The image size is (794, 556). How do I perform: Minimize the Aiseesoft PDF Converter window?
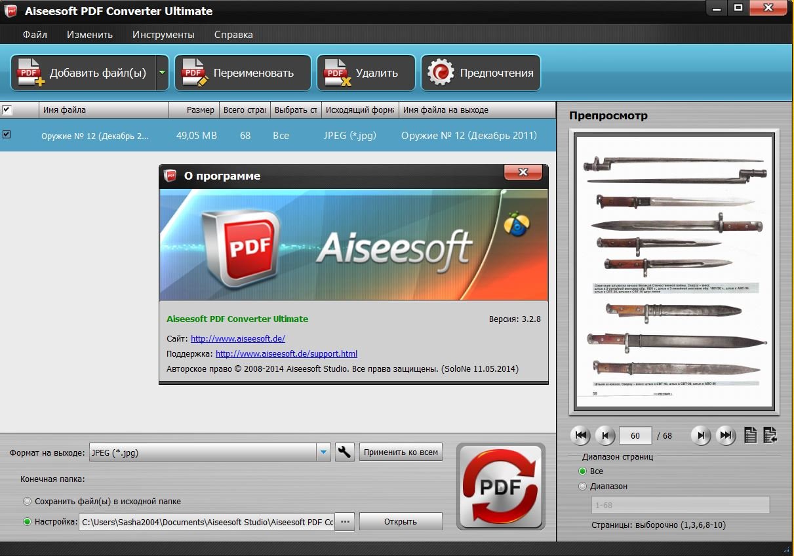tap(717, 8)
